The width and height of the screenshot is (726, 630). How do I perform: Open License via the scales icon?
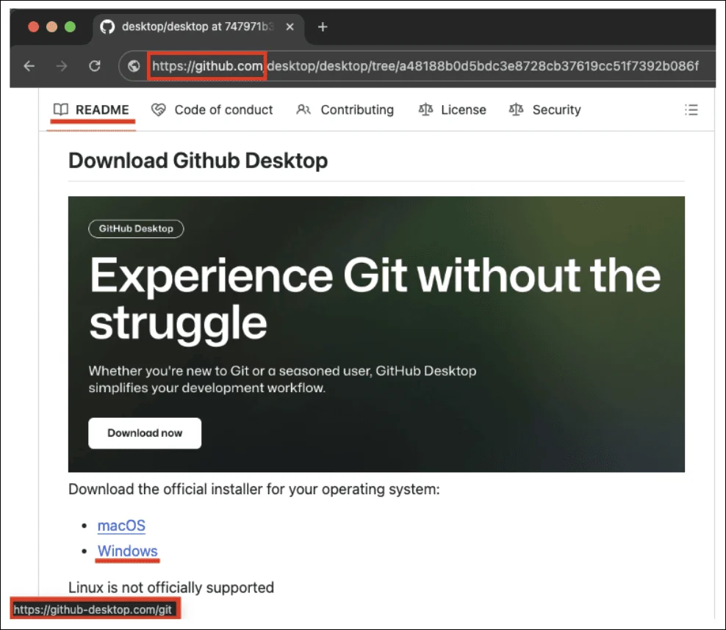click(425, 109)
